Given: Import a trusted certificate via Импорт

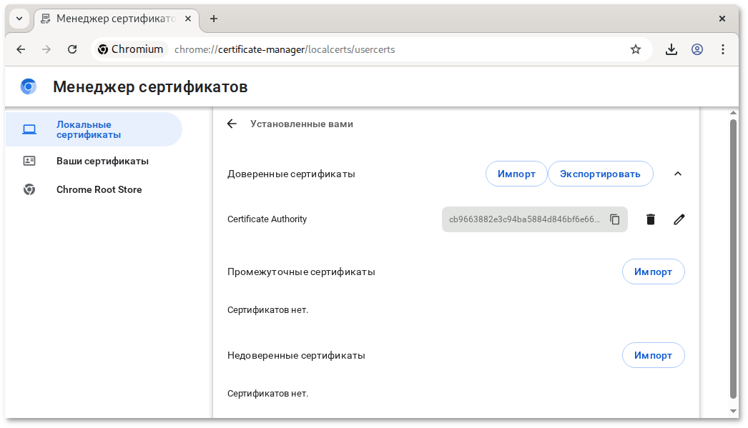Looking at the screenshot, I should click(516, 174).
